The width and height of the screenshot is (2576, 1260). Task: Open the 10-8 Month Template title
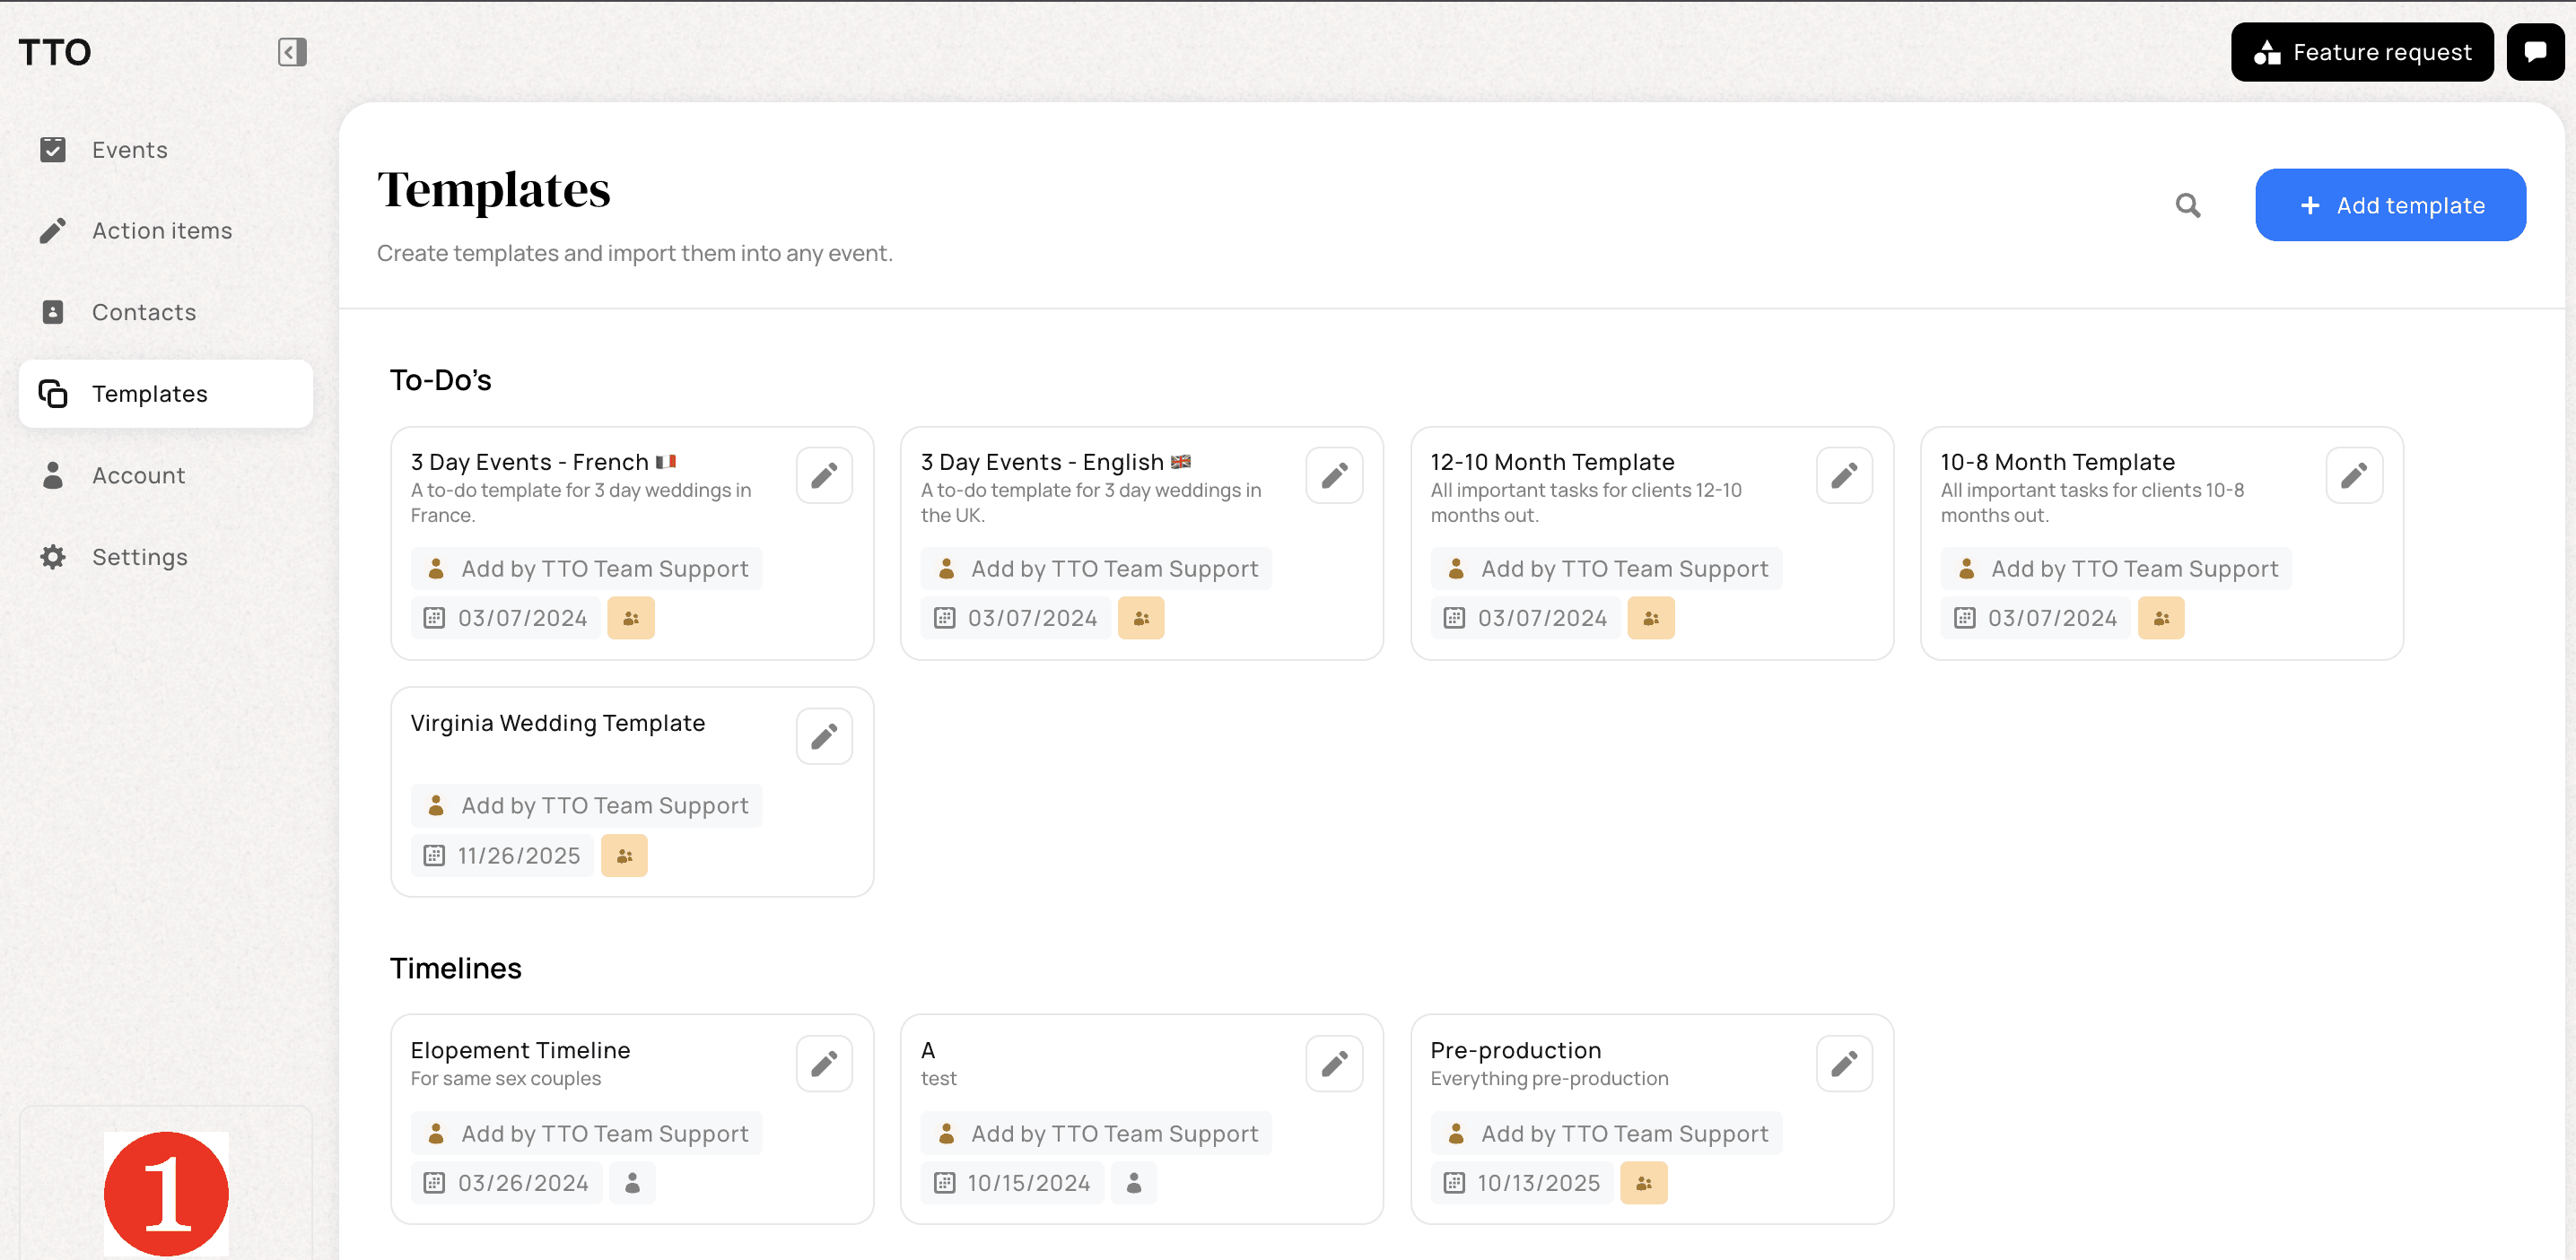point(2057,462)
